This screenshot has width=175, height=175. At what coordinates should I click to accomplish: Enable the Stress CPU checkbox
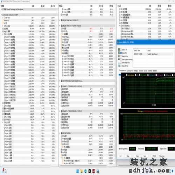[121, 50]
